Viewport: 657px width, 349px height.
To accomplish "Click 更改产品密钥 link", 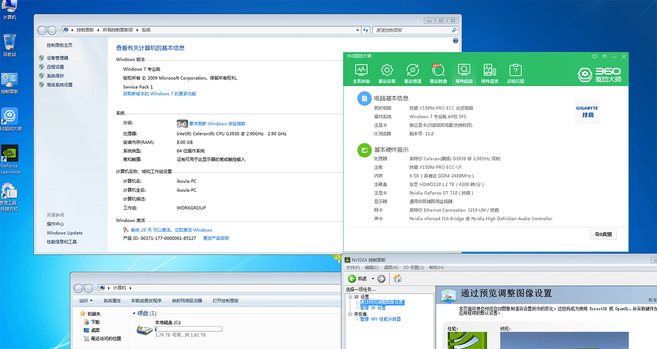I will tap(216, 238).
